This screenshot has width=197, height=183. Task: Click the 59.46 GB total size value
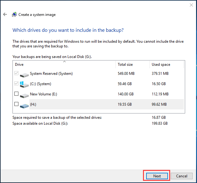125,84
